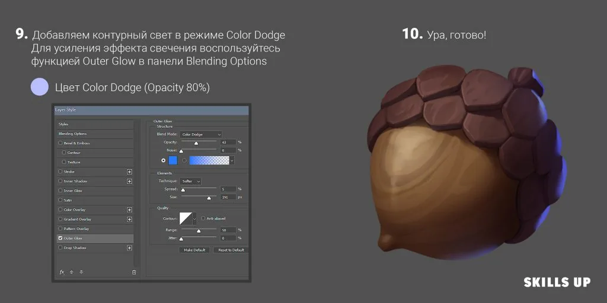Click the Spread value field showing 5

(x=228, y=189)
